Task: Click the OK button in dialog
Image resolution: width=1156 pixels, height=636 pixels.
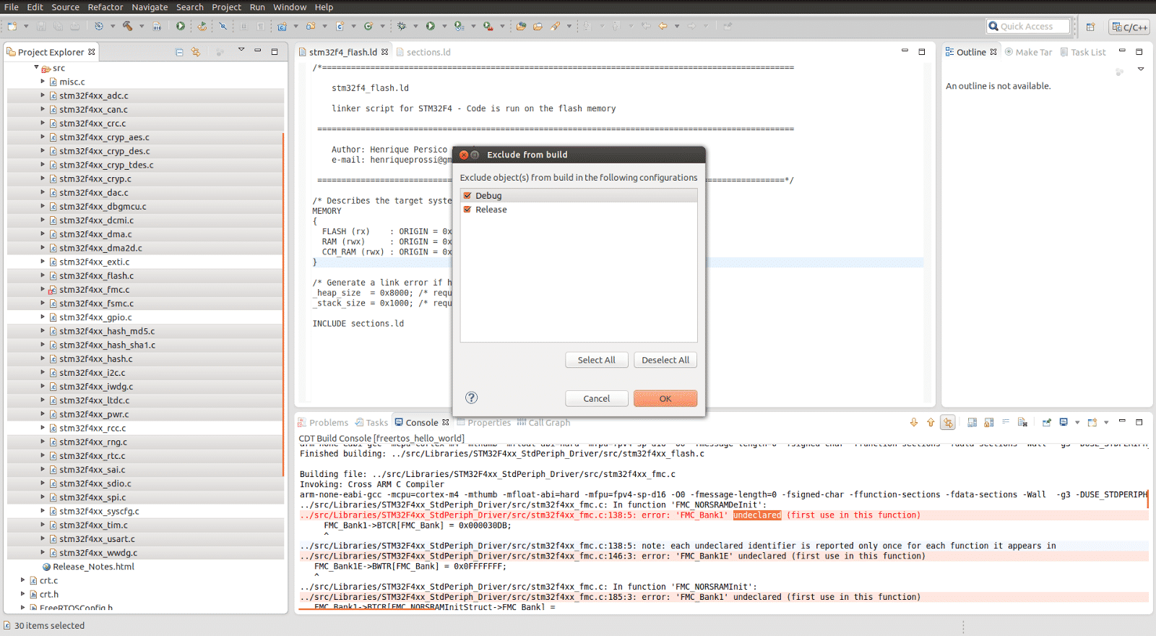Action: 665,398
